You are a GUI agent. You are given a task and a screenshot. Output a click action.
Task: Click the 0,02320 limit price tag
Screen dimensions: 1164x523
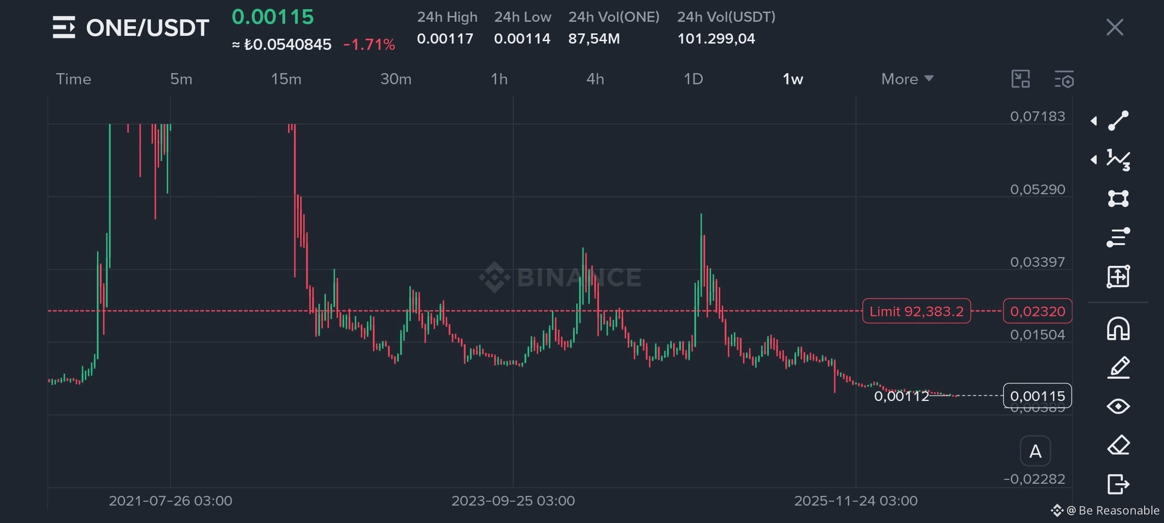coord(1037,311)
